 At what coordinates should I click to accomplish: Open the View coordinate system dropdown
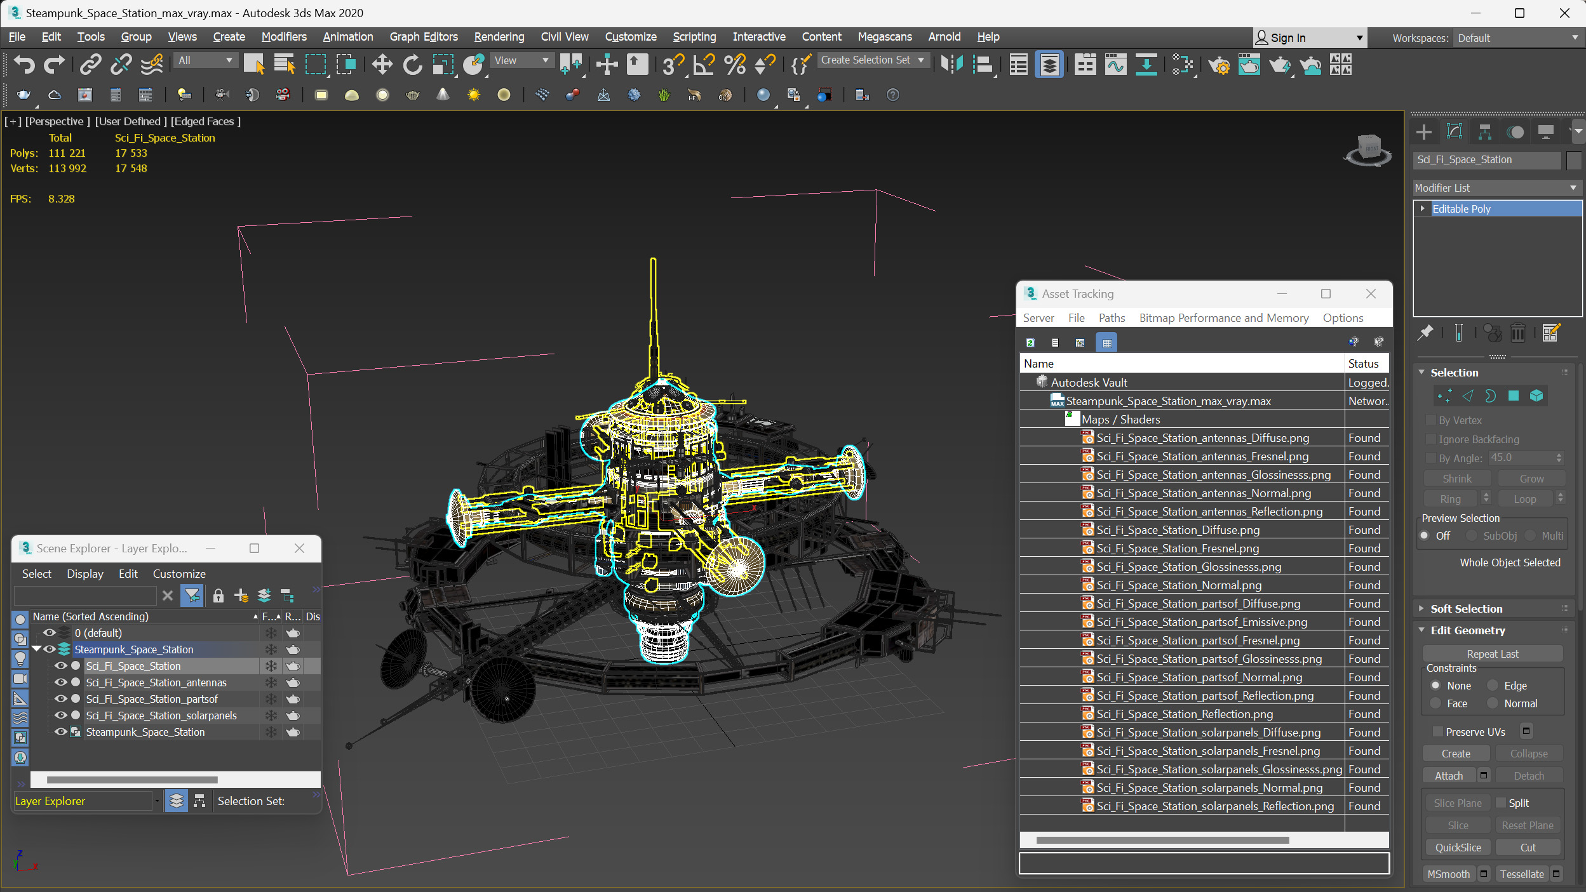[x=522, y=60]
